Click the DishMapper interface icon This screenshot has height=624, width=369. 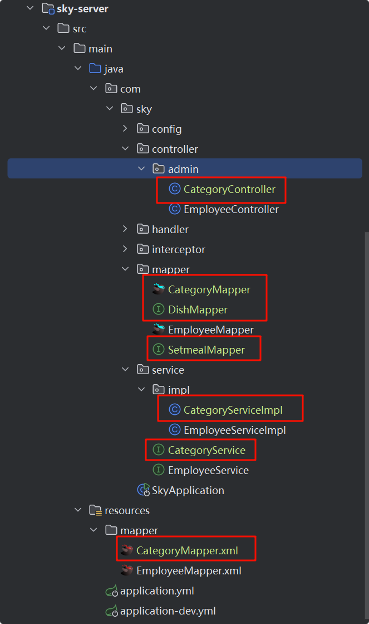click(x=159, y=309)
